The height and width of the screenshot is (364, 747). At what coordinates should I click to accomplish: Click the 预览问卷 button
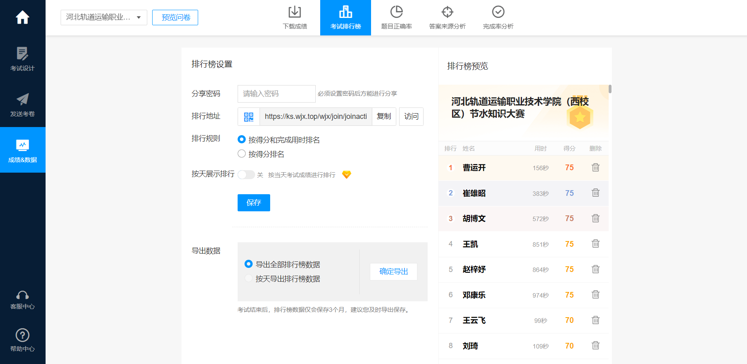pyautogui.click(x=175, y=18)
